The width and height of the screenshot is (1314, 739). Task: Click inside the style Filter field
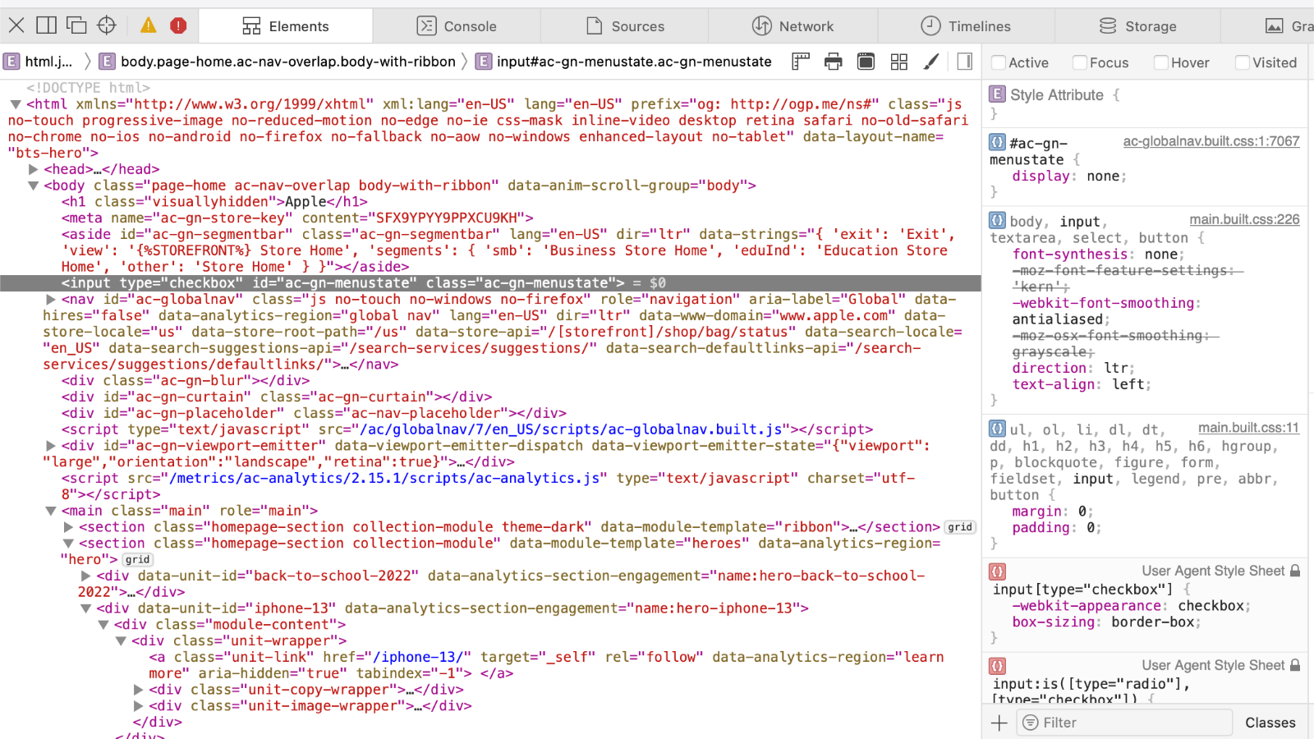(1125, 723)
